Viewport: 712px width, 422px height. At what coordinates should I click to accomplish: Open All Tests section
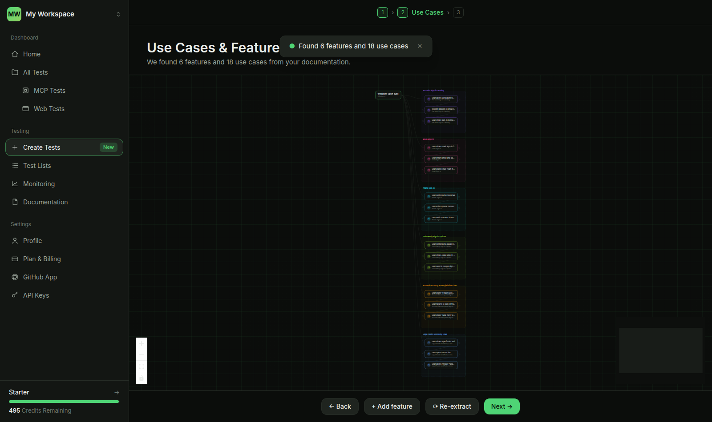tap(64, 72)
